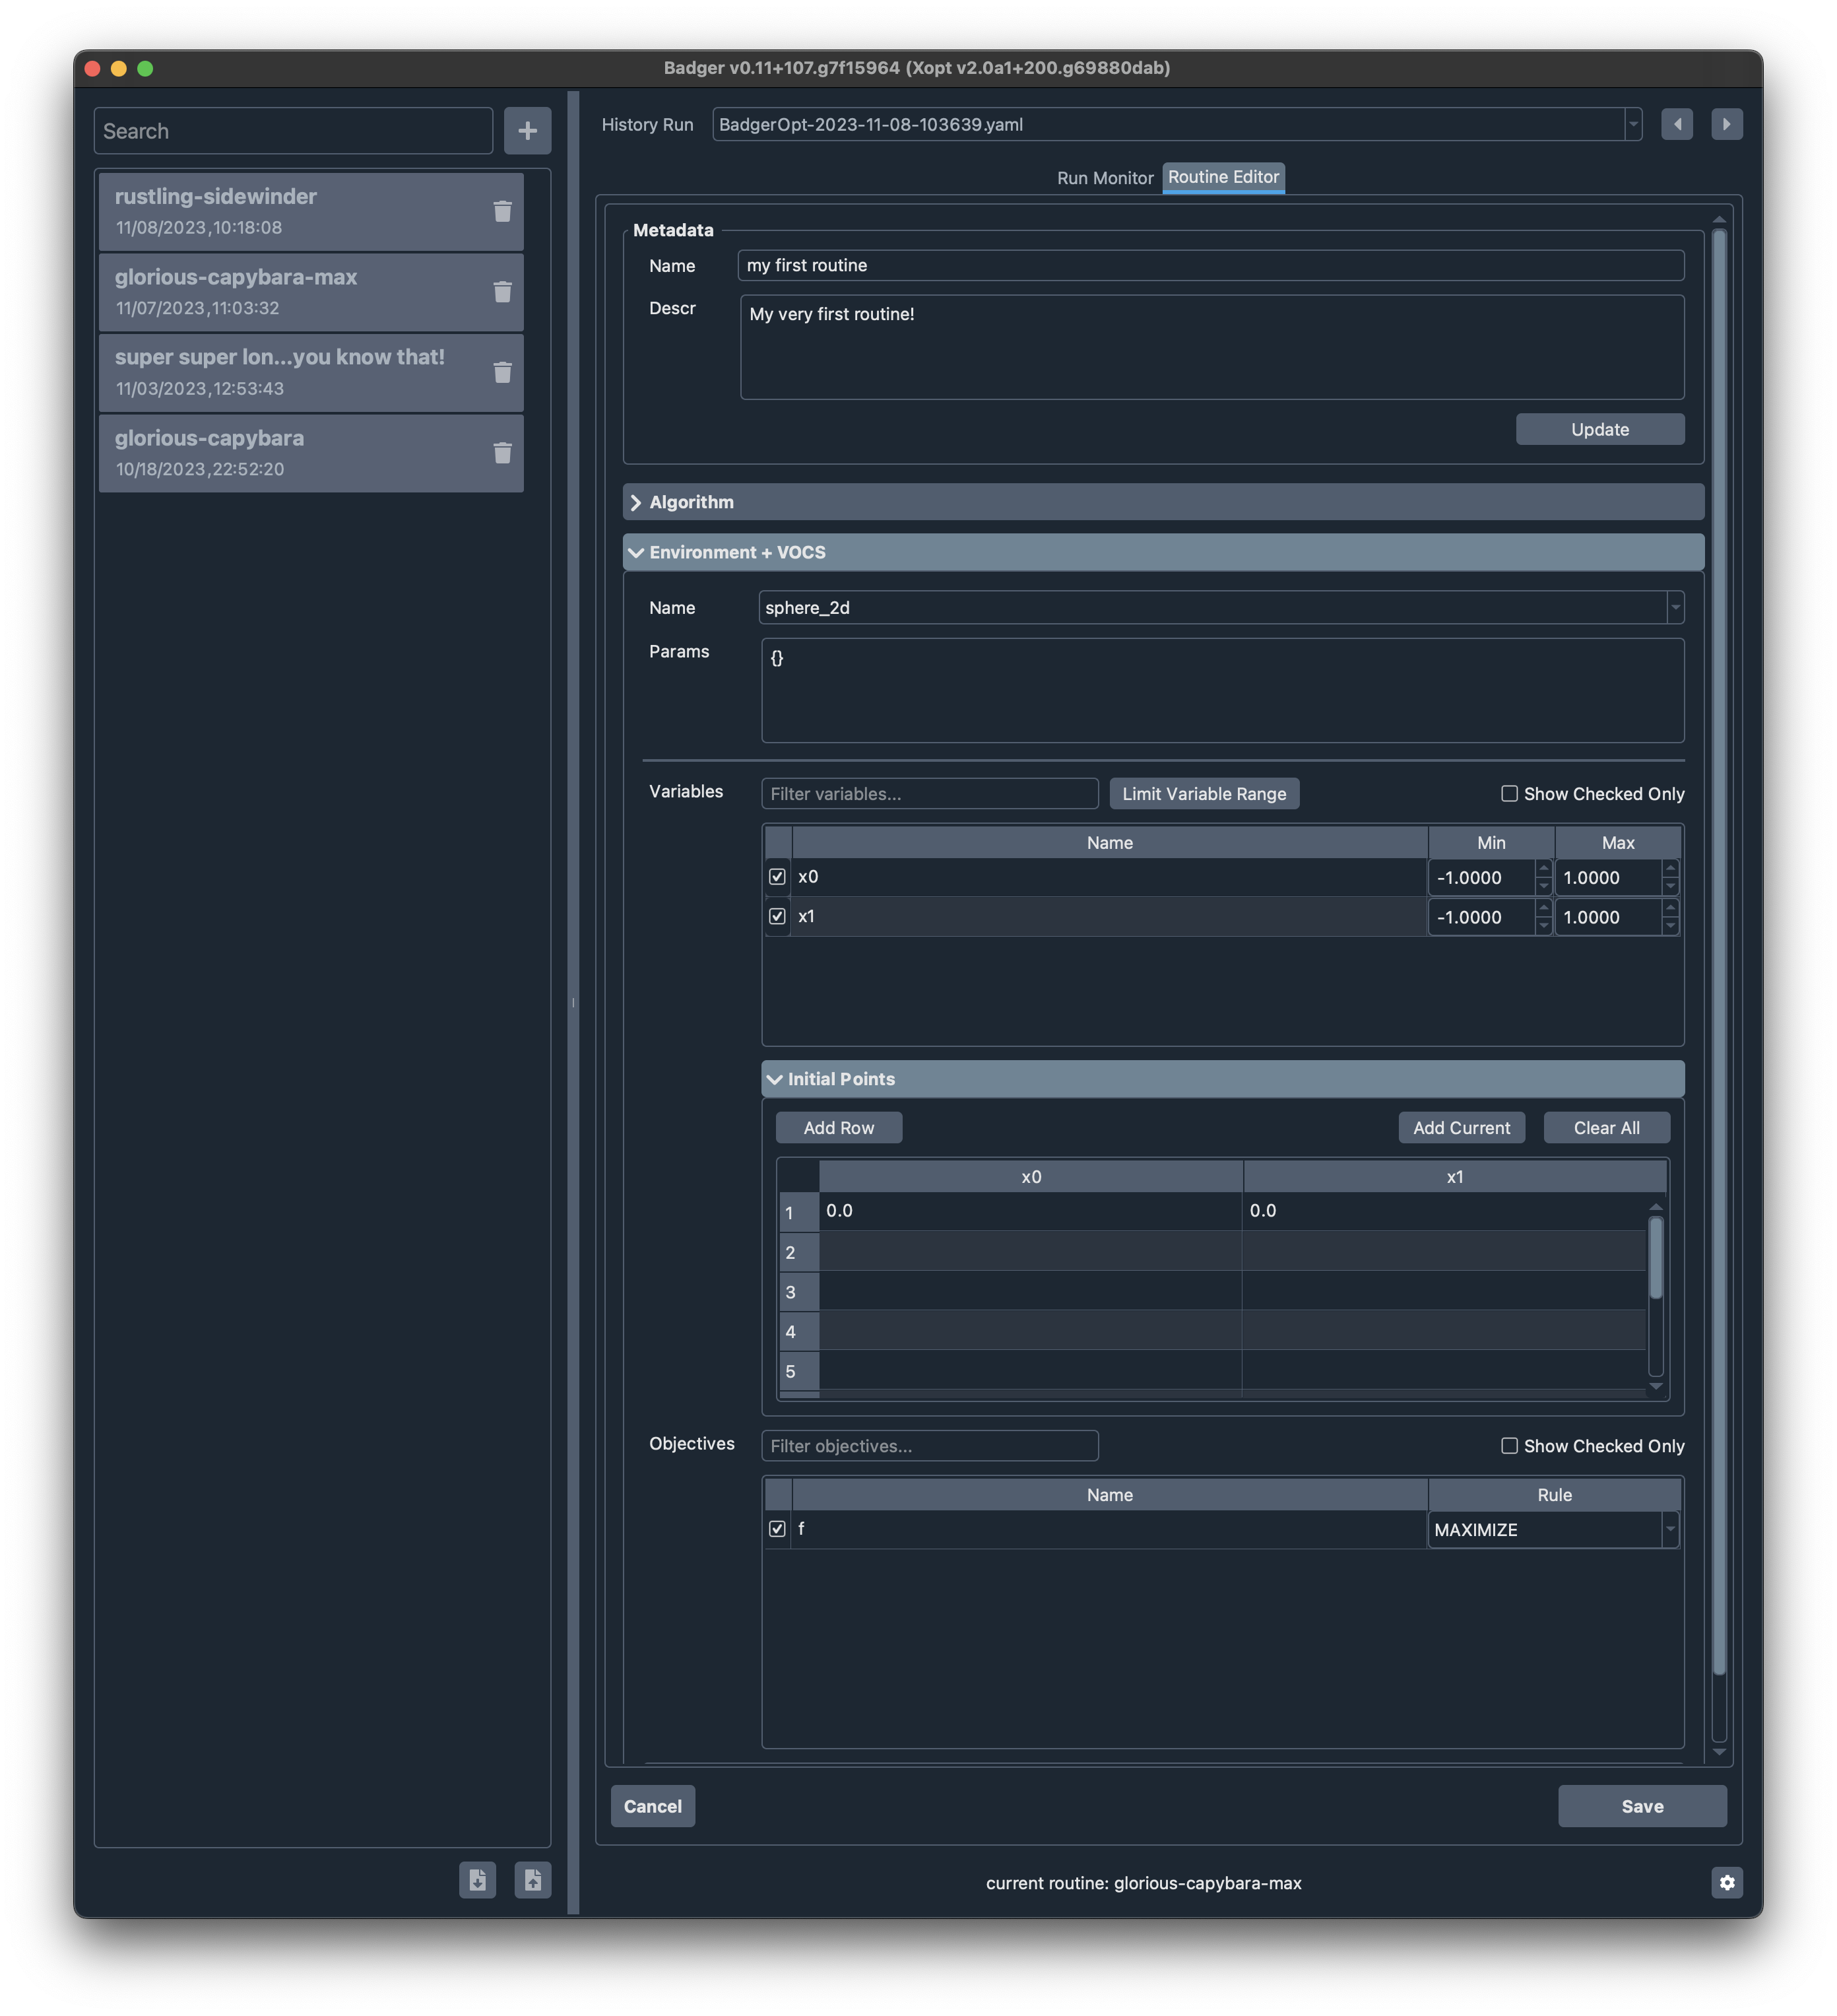The image size is (1837, 2016).
Task: Collapse the Environment + VOCS section
Action: 637,551
